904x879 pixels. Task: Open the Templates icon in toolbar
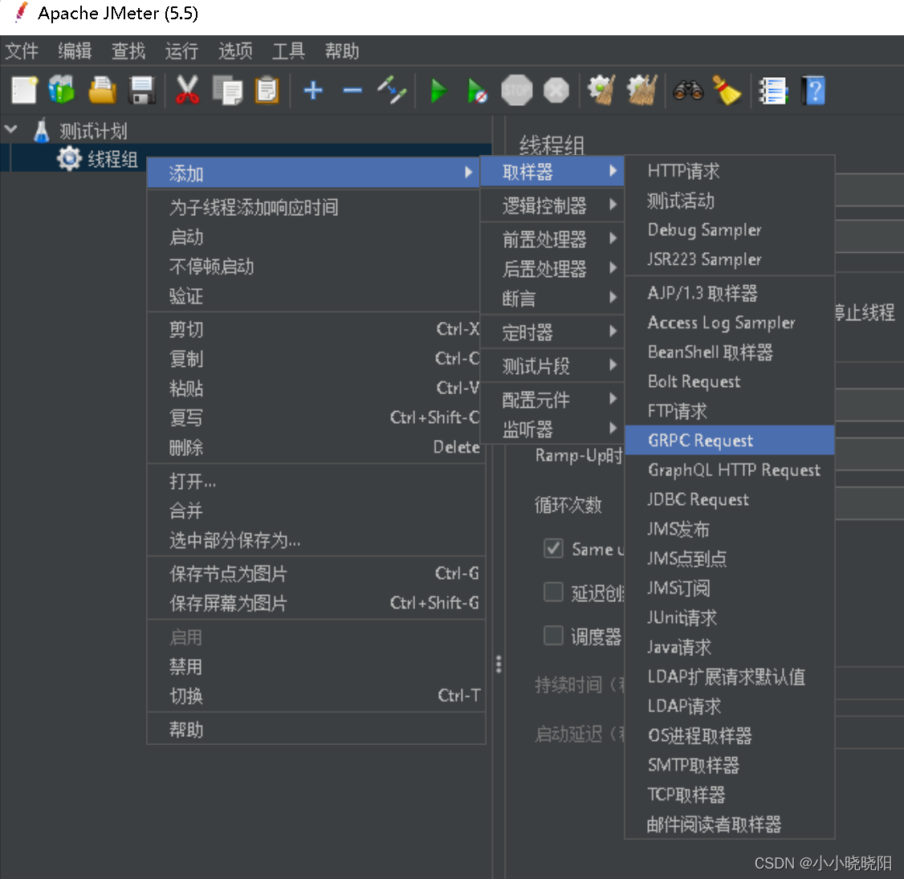62,91
